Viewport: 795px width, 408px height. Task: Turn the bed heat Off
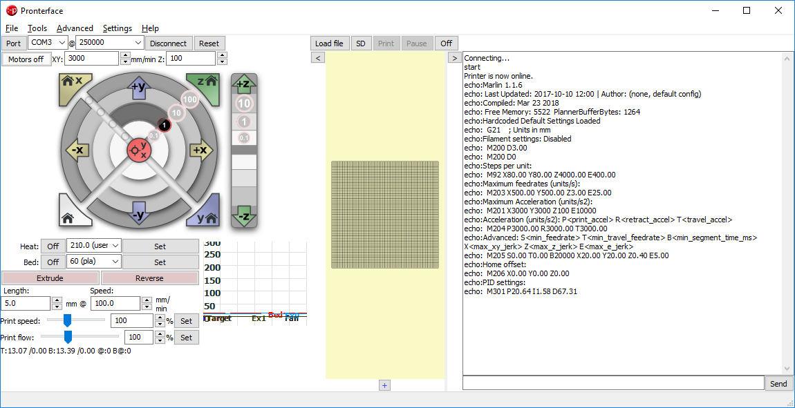click(53, 262)
